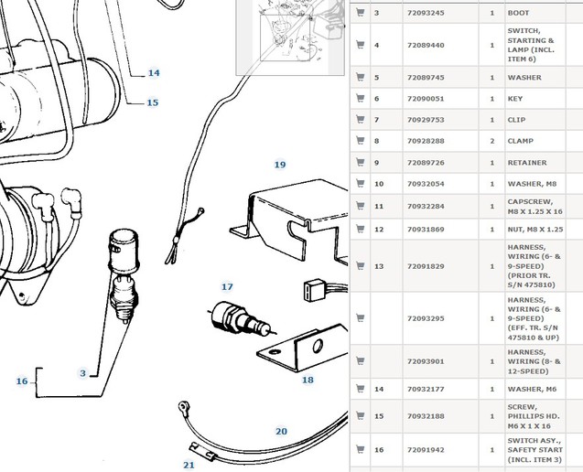Select diagram callout number 21
This screenshot has height=472, width=583.
[189, 465]
